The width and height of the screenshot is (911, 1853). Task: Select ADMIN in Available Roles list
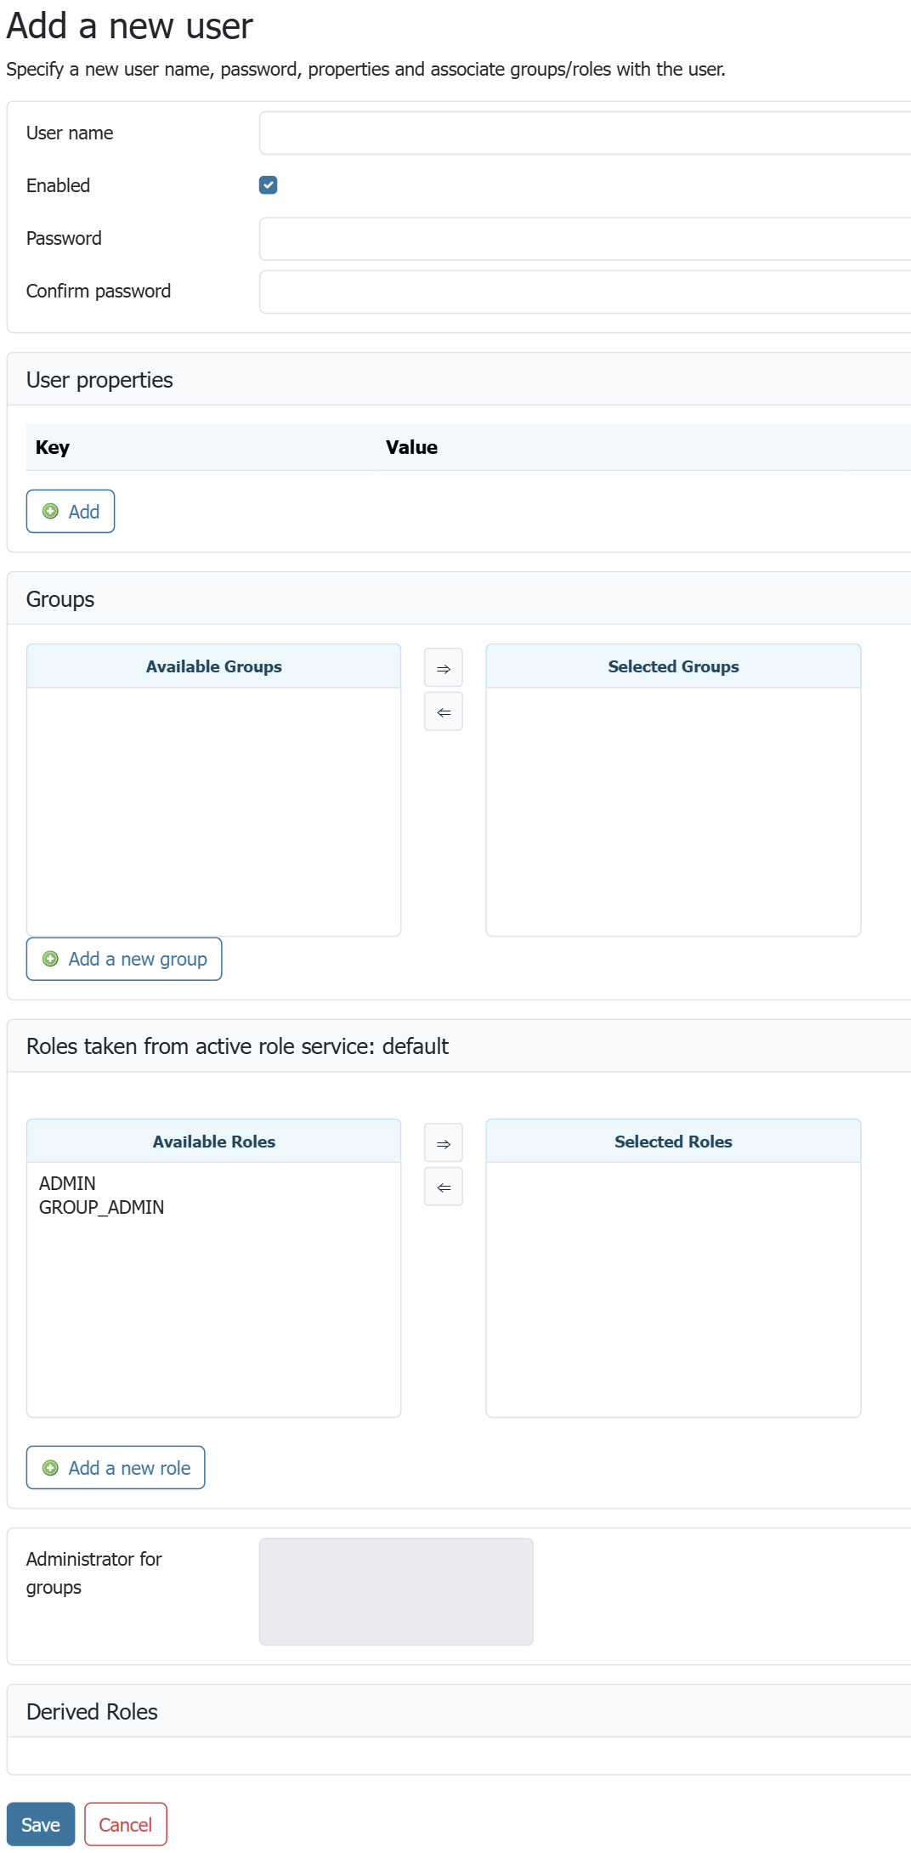click(x=67, y=1183)
